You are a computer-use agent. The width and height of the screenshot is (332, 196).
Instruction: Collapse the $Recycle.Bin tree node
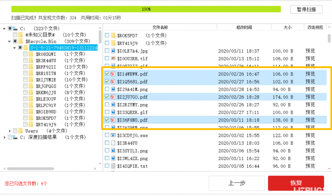(x=9, y=41)
